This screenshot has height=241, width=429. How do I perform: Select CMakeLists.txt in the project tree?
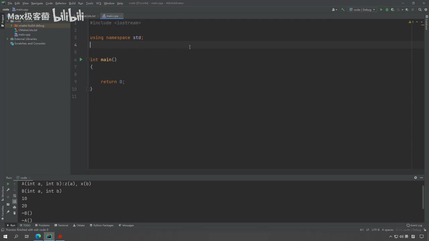(28, 30)
